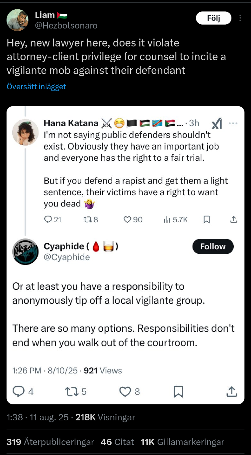Viewport: 251px width, 455px height.
Task: Click the Följ button
Action: point(213,18)
